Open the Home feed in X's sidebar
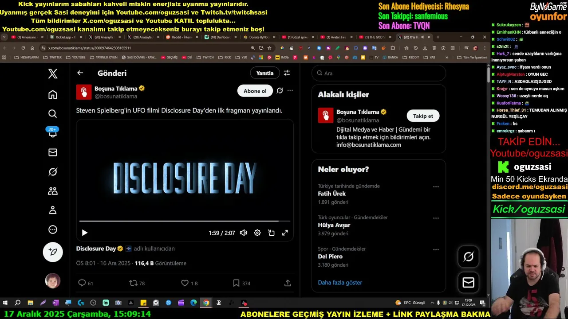 point(53,94)
